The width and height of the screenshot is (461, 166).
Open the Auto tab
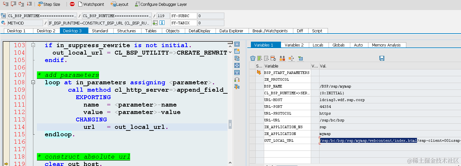pos(358,45)
